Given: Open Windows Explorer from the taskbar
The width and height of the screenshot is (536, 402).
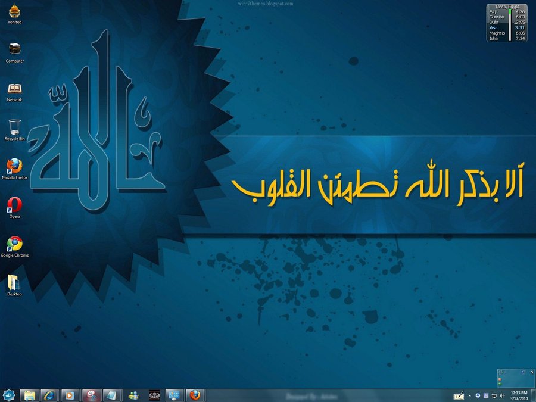Looking at the screenshot, I should (29, 395).
